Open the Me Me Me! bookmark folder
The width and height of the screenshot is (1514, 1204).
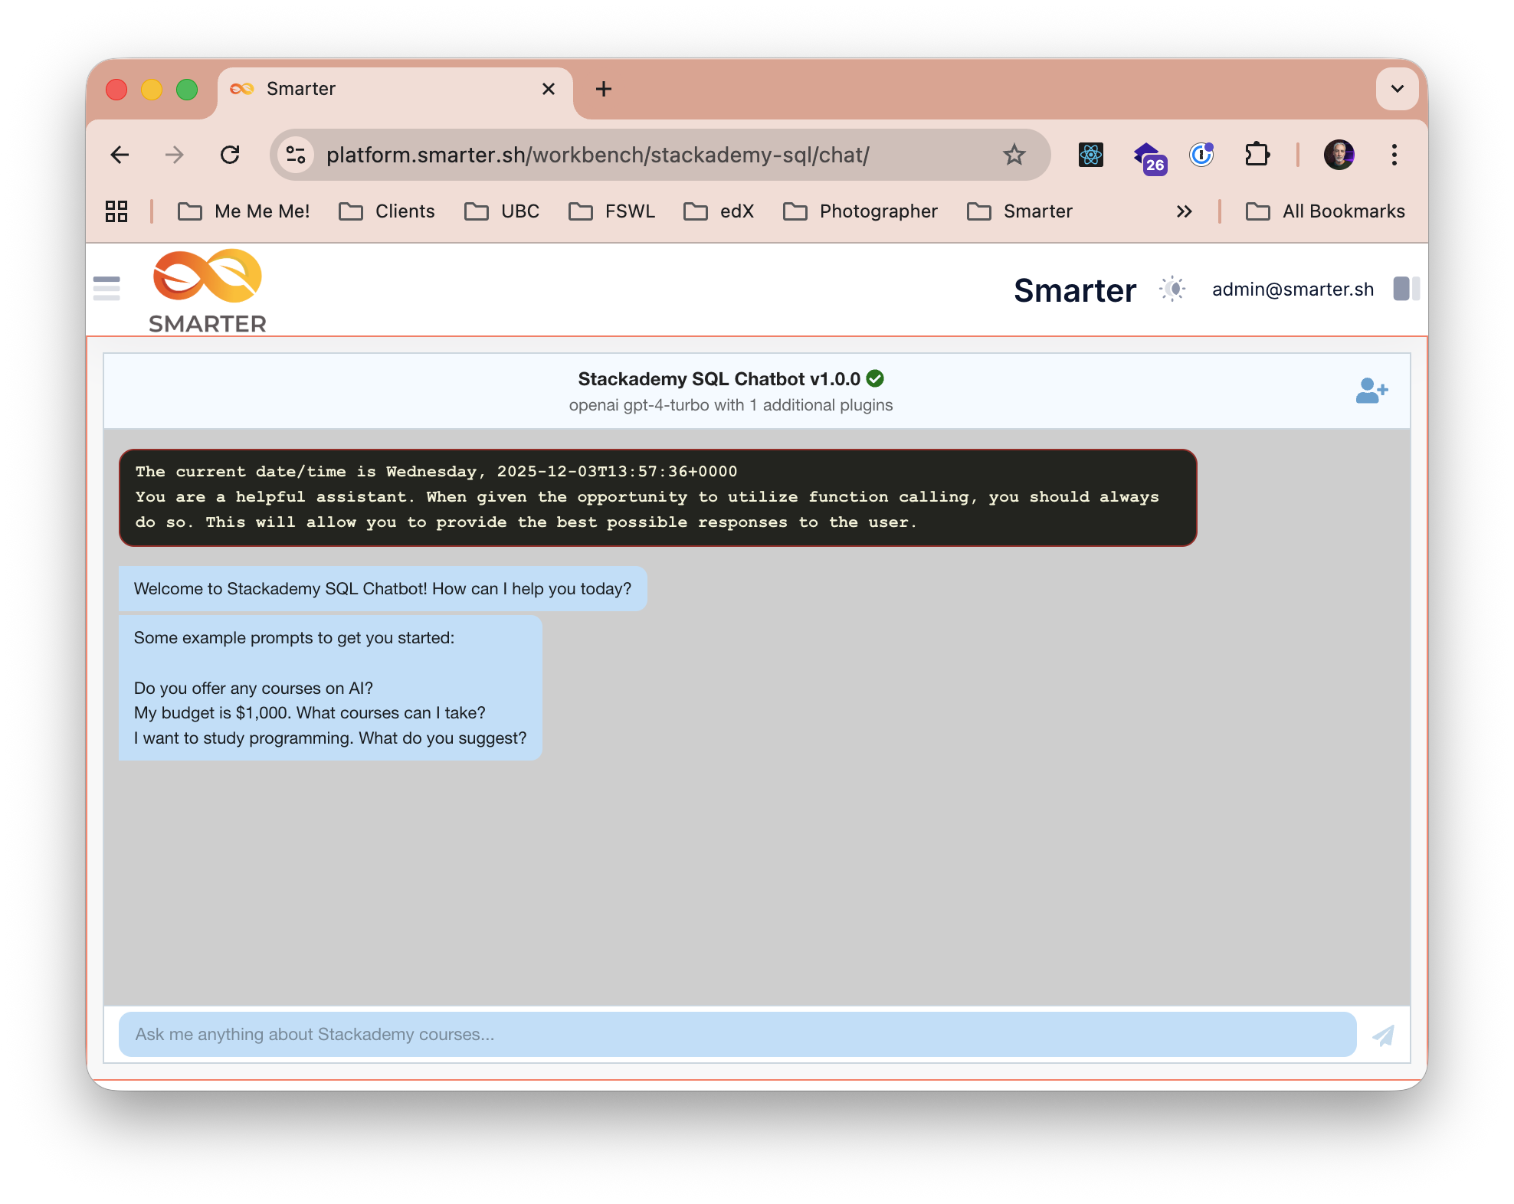click(244, 211)
